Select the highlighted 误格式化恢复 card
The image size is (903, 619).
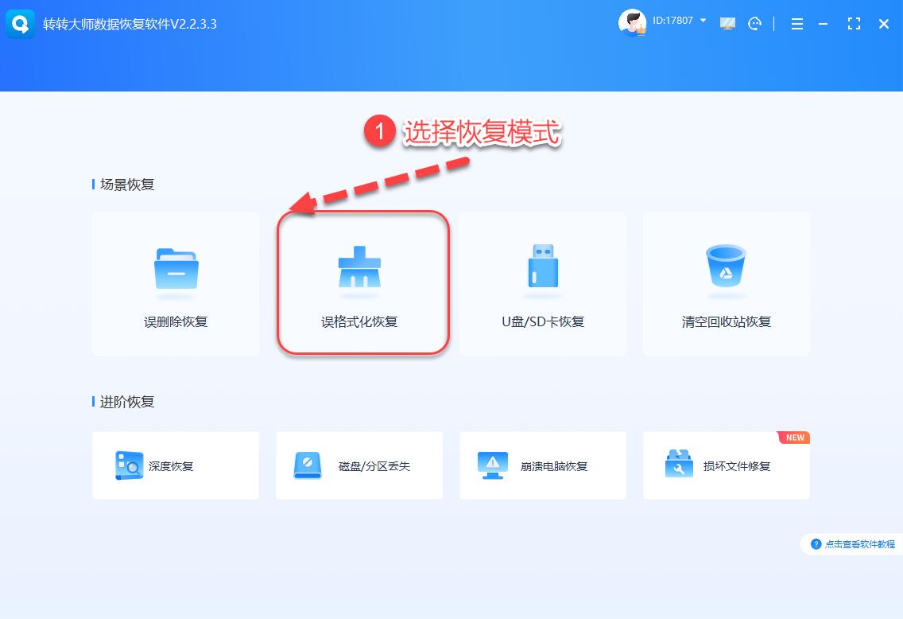(362, 283)
